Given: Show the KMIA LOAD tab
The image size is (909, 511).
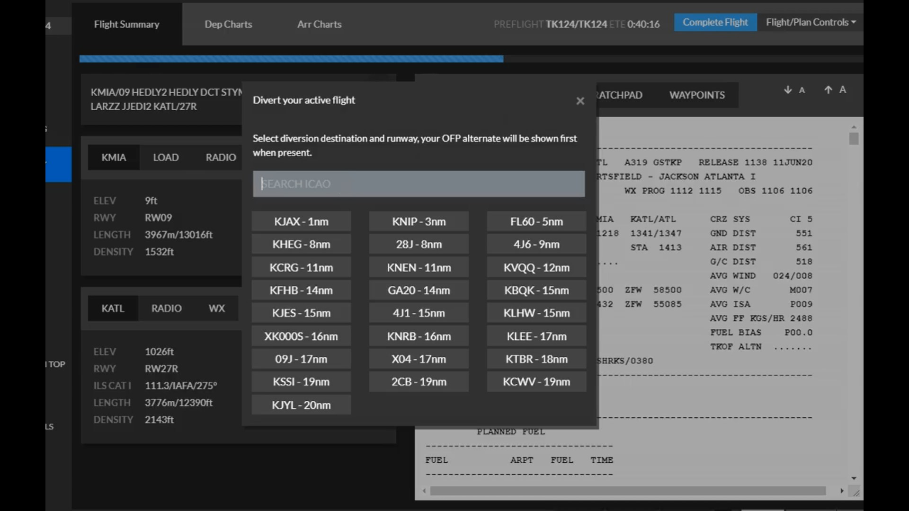Looking at the screenshot, I should 166,158.
